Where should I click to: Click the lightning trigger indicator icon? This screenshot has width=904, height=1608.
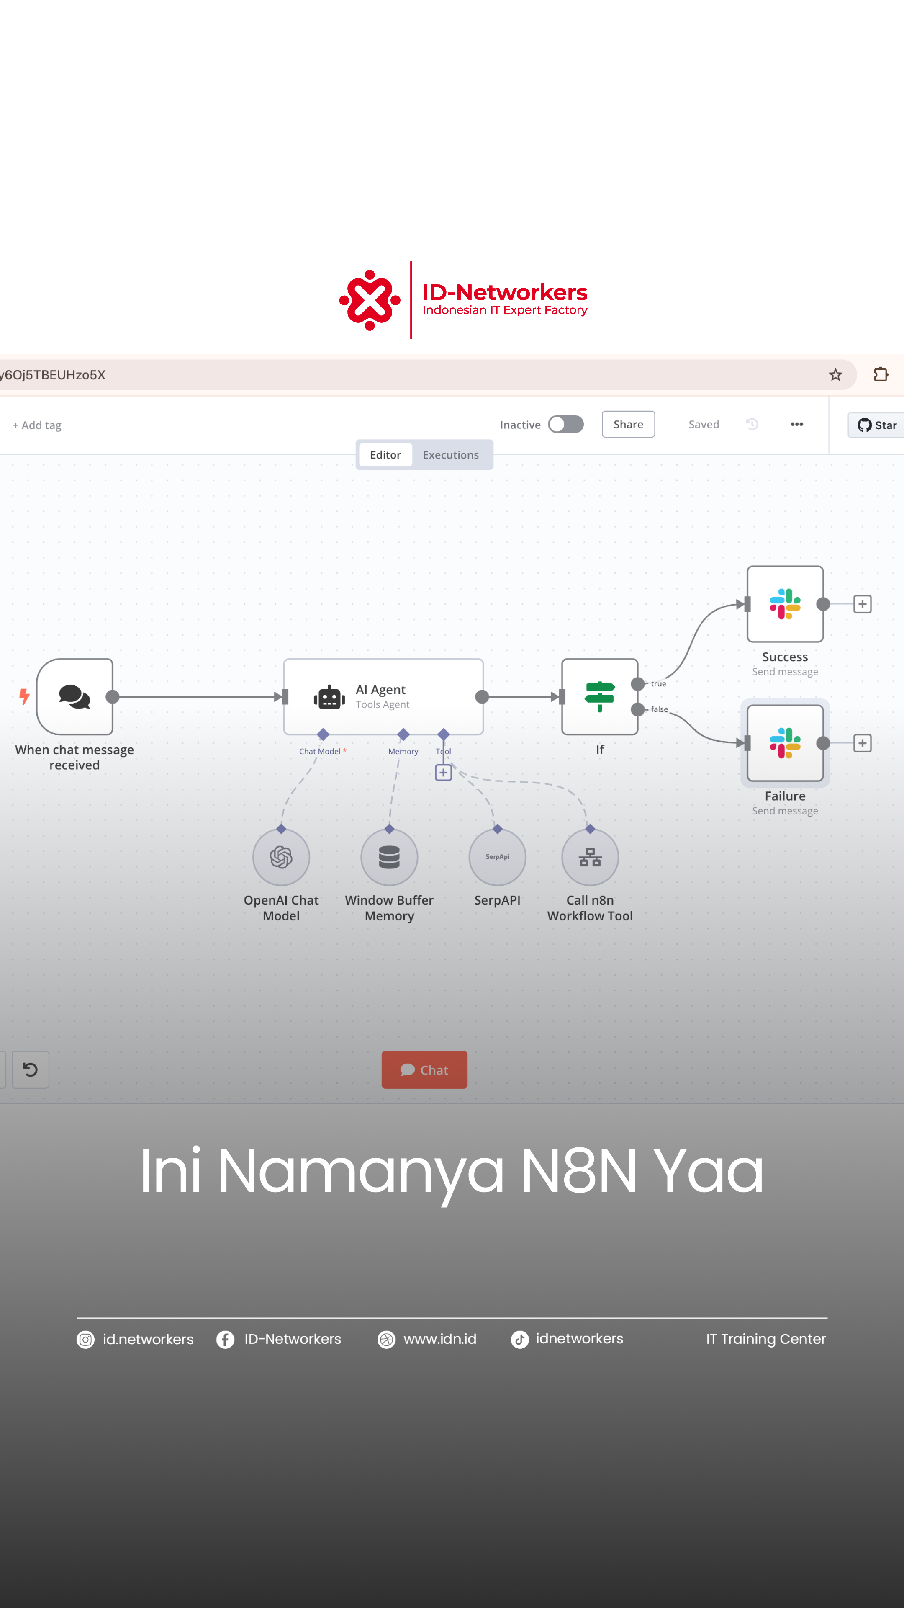(x=24, y=697)
